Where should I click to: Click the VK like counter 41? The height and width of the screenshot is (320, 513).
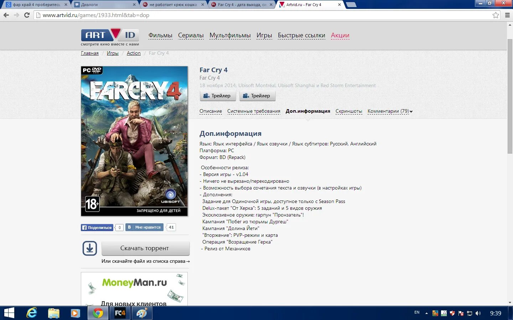point(171,227)
